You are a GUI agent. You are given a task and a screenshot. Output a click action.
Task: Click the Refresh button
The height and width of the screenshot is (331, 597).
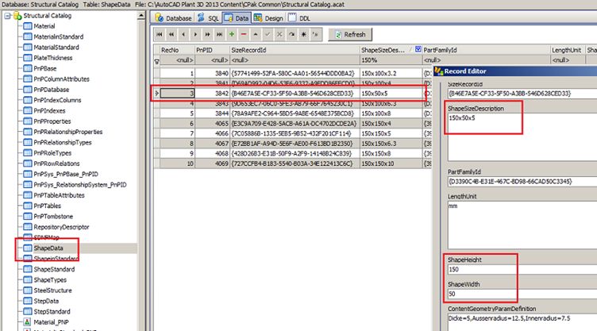click(350, 34)
